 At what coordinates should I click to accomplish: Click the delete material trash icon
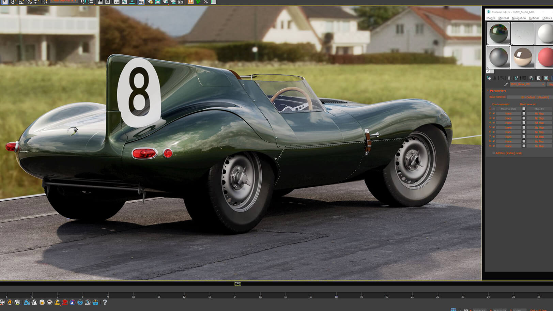pyautogui.click(x=509, y=78)
